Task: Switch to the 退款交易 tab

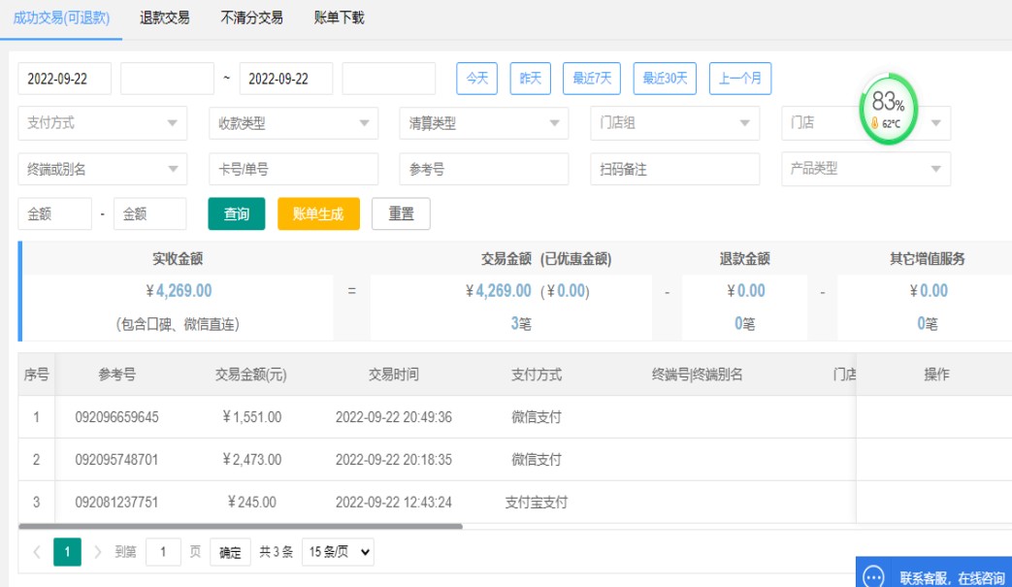Action: click(x=164, y=17)
